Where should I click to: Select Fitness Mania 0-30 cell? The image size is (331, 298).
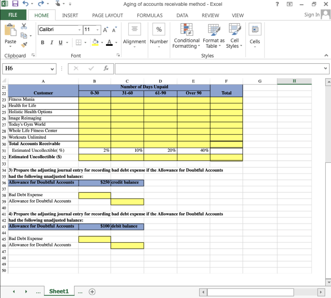point(95,100)
